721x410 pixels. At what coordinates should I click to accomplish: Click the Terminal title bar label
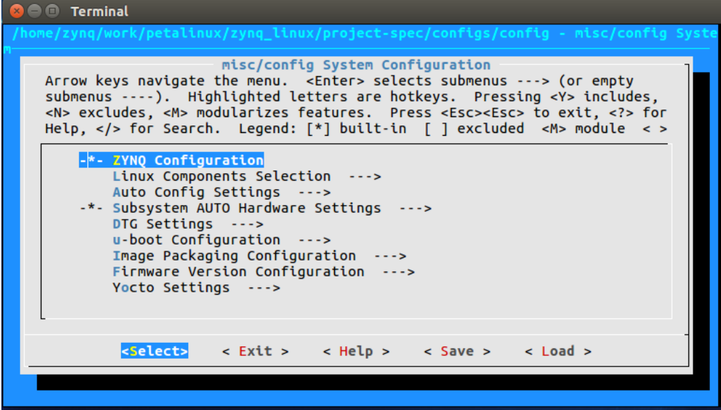click(x=99, y=10)
